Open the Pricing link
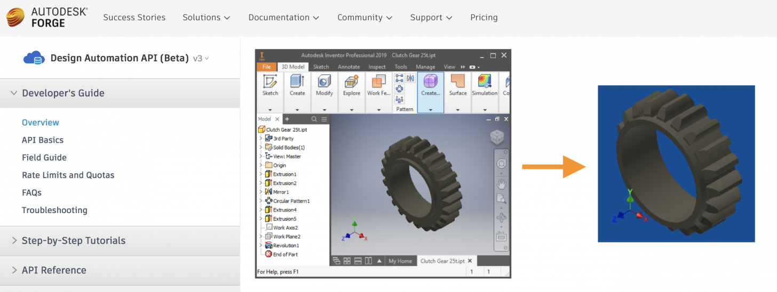 (484, 18)
